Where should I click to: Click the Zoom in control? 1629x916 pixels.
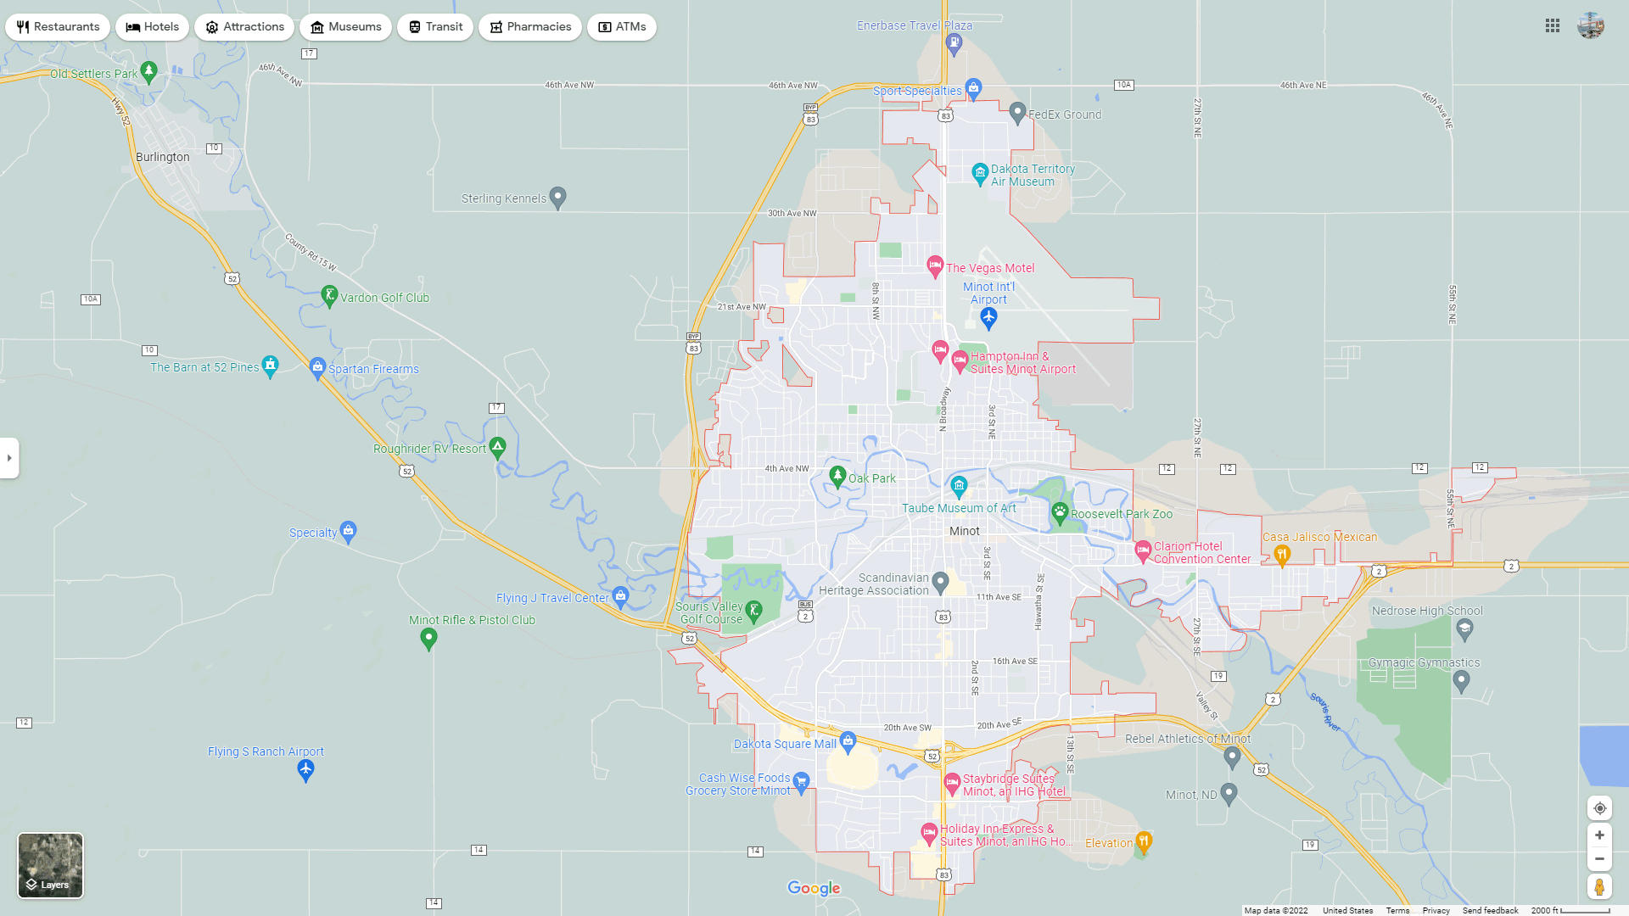point(1600,835)
